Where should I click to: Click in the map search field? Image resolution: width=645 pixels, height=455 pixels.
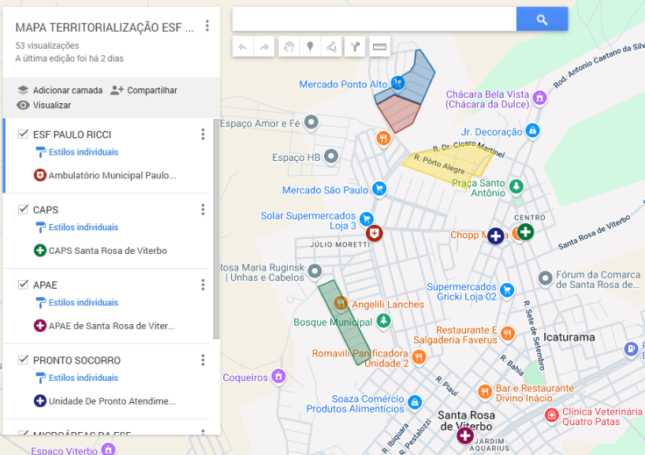pyautogui.click(x=375, y=20)
